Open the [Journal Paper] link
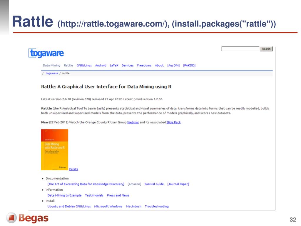Screen dimensions: 301x226 [x=178, y=184]
